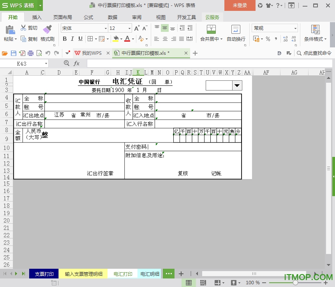Open the 审阅 ribbon tab

[136, 17]
